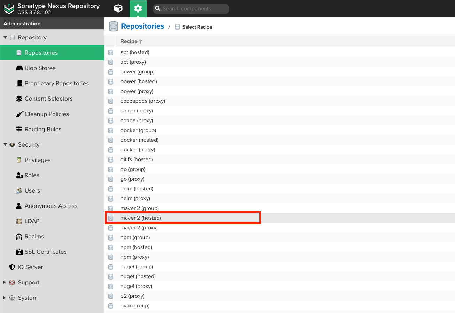The height and width of the screenshot is (313, 455).
Task: Click database icon in the apt (hosted) row
Action: point(111,53)
